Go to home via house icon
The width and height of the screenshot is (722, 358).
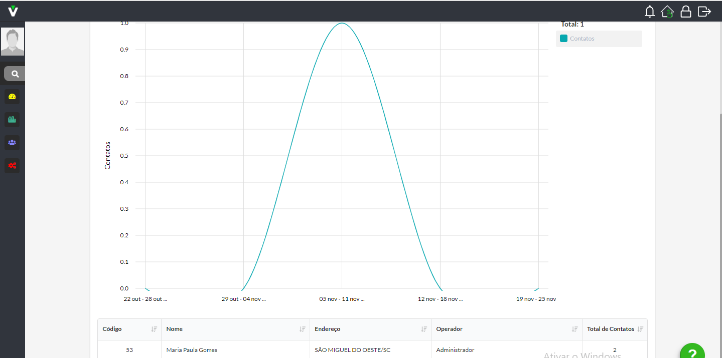(667, 12)
